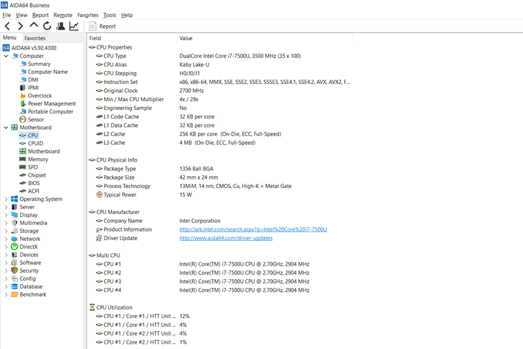
Task: Collapse the Computer tree node
Action: pyautogui.click(x=6, y=56)
